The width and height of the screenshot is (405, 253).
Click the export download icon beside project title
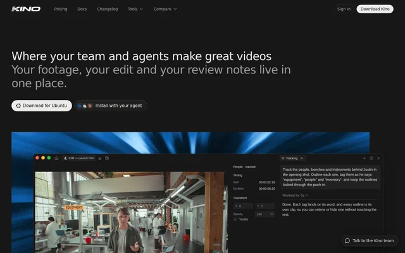point(100,158)
